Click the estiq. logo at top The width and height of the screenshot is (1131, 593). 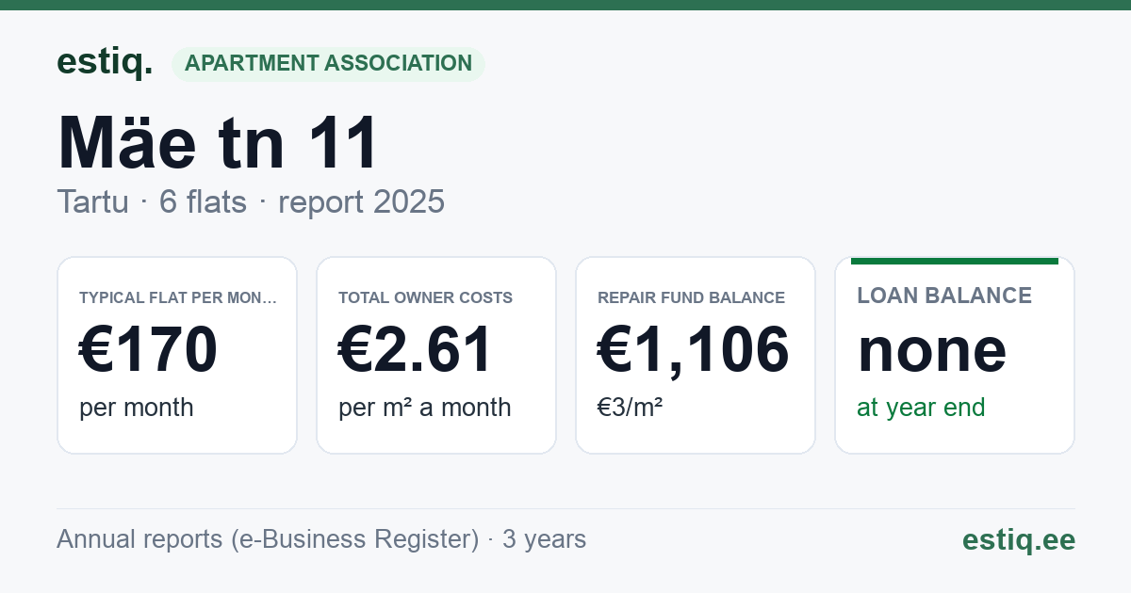coord(105,63)
